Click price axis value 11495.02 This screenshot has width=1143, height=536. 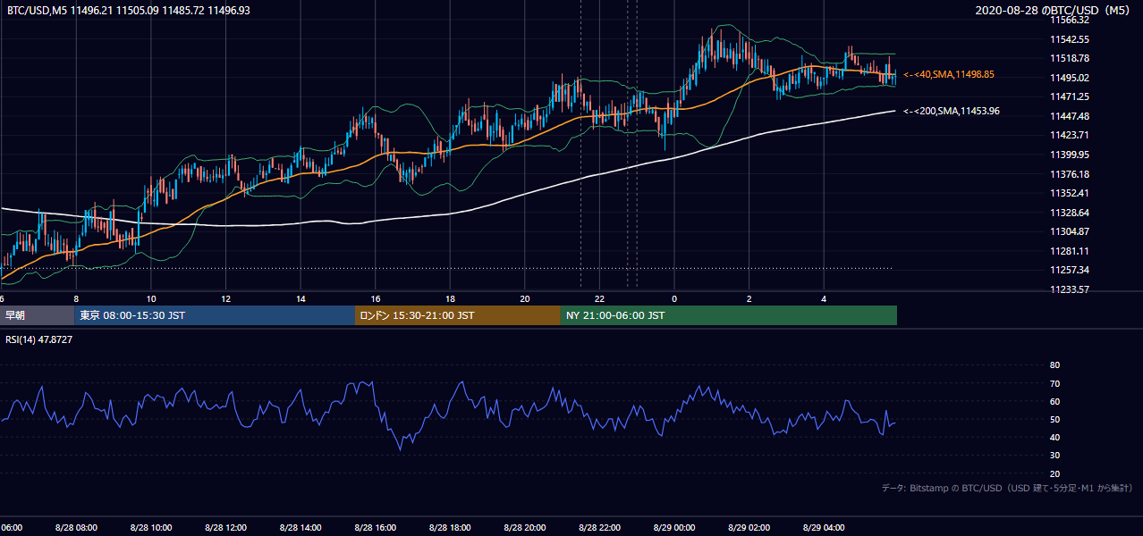(x=1069, y=78)
